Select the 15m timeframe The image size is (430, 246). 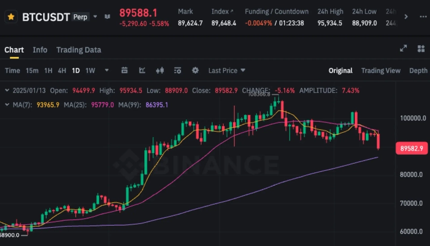[32, 70]
